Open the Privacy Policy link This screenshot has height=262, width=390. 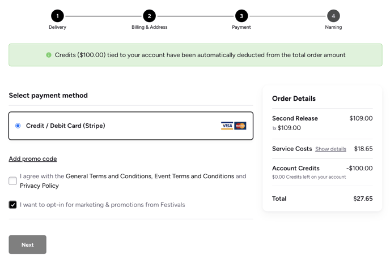pos(39,186)
